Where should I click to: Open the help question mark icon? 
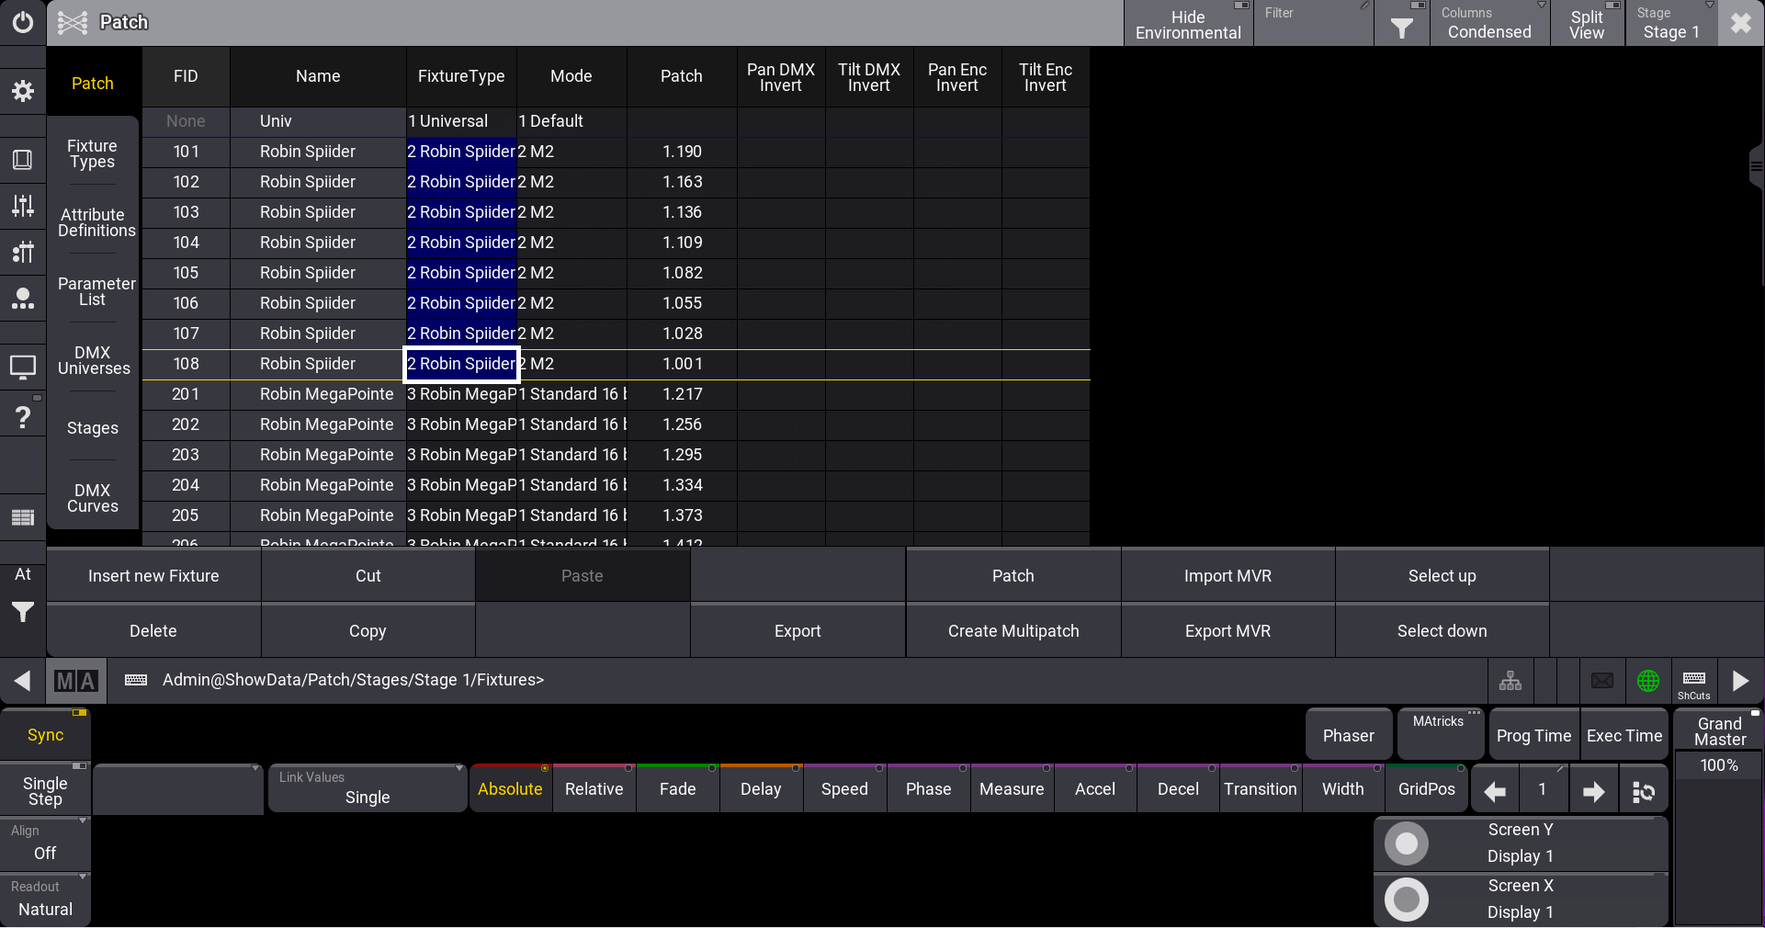(23, 417)
